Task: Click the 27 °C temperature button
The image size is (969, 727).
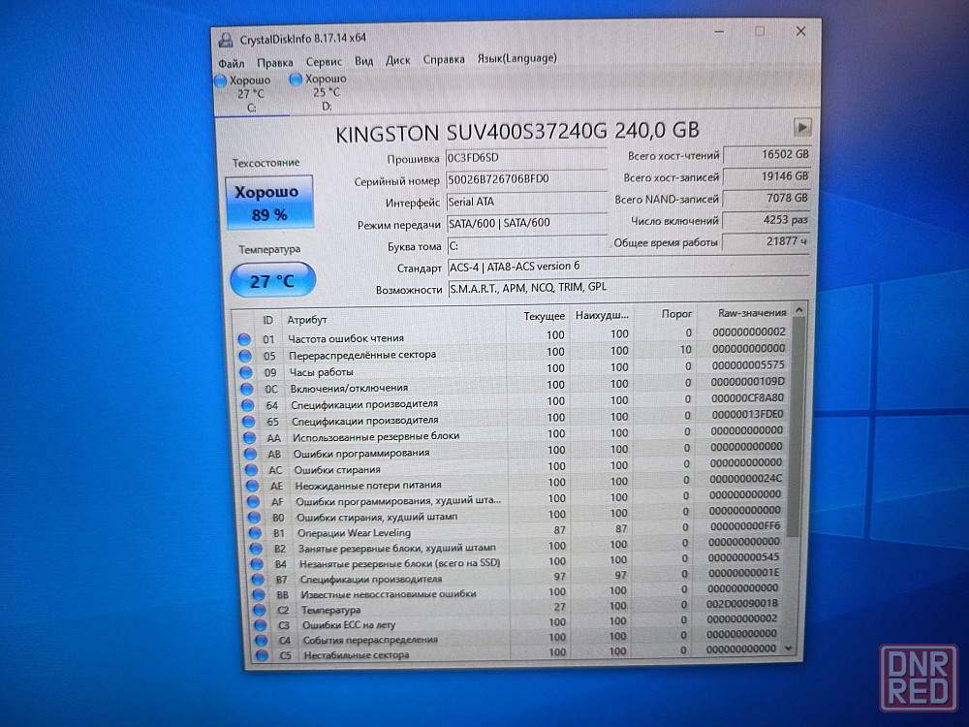Action: tap(272, 281)
